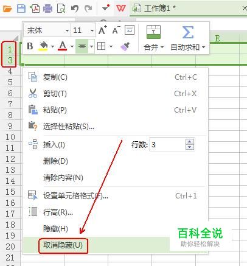247x266 pixels.
Task: Toggle wrap text icon
Action: (x=130, y=30)
